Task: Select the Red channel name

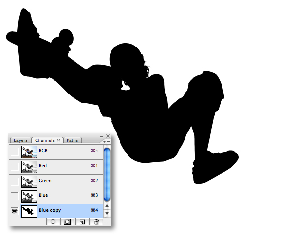Action: click(x=43, y=165)
